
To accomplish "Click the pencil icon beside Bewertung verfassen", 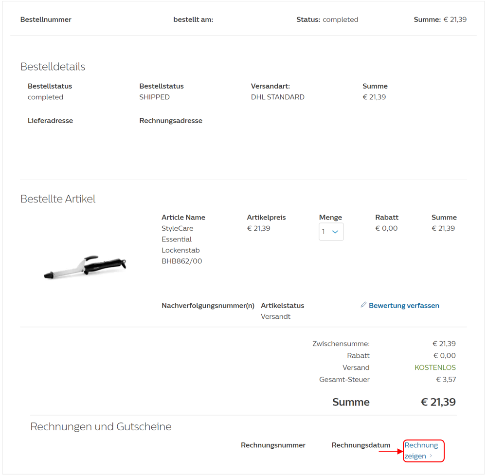I will (363, 305).
